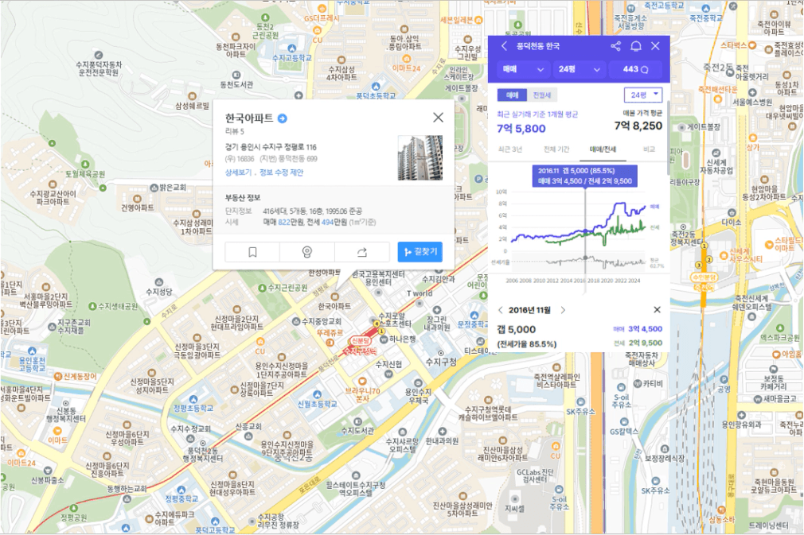Click the 정평초등학교 school marker
The image size is (804, 535).
193,399
